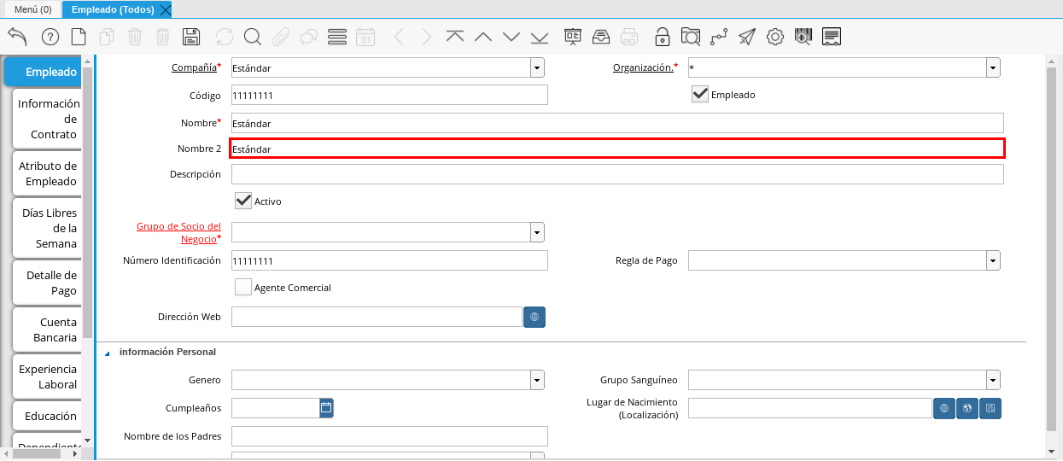The image size is (1063, 461).
Task: Open the Compañía dropdown
Action: (x=536, y=68)
